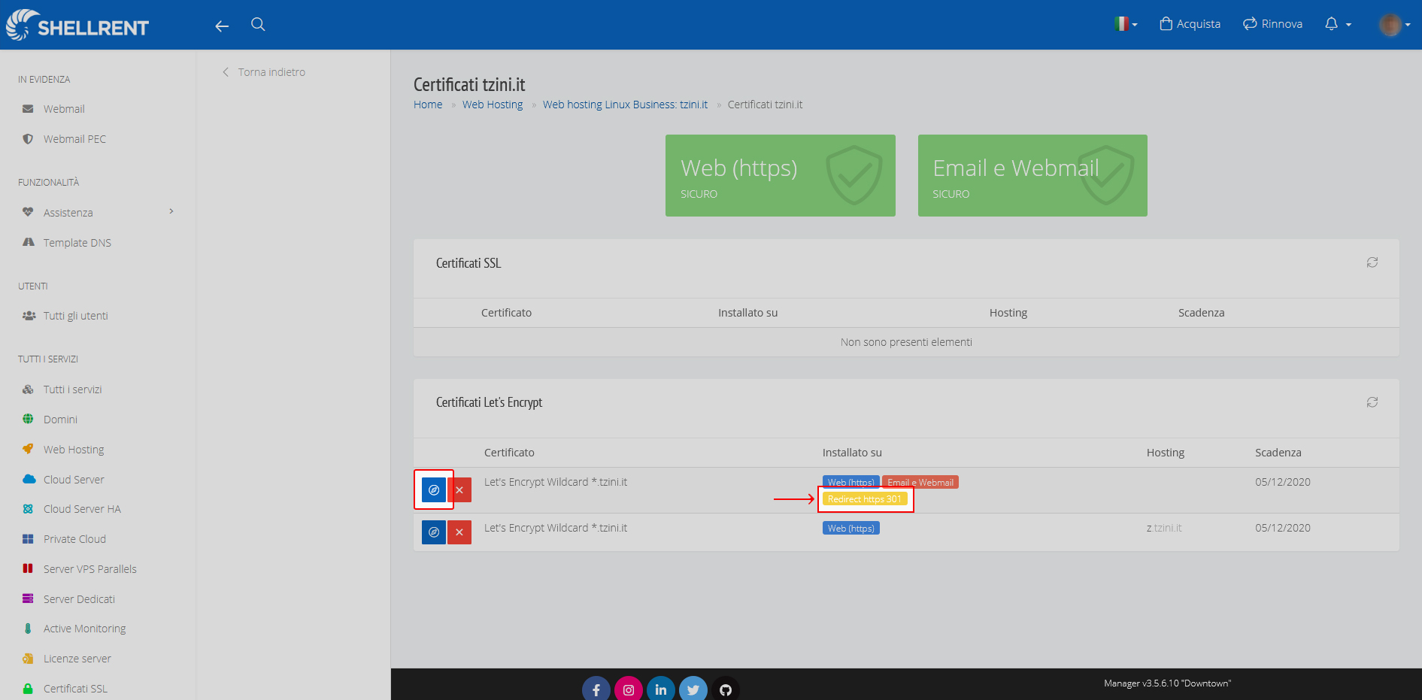1422x700 pixels.
Task: Click the Web (https) SICURO card
Action: pyautogui.click(x=781, y=175)
